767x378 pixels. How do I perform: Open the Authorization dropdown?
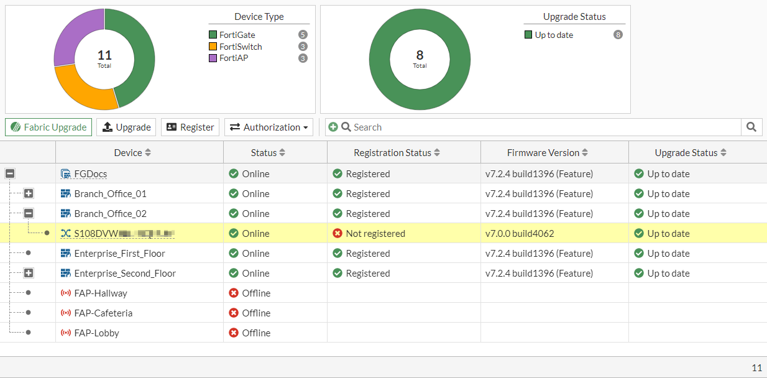click(x=269, y=127)
